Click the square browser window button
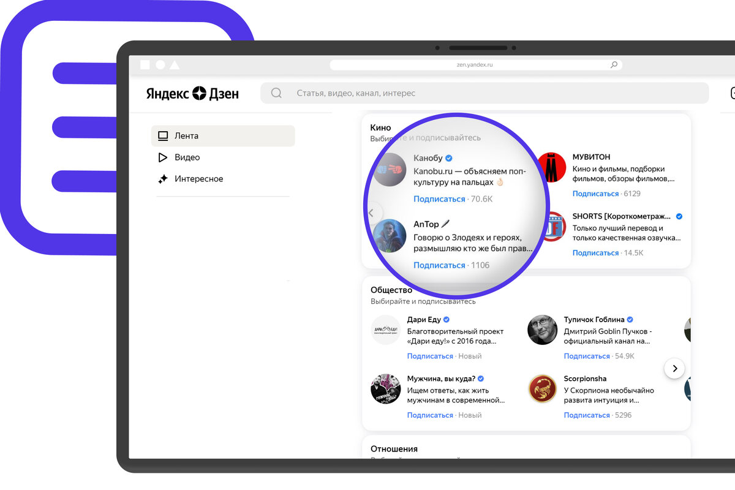The width and height of the screenshot is (735, 490). pyautogui.click(x=145, y=64)
